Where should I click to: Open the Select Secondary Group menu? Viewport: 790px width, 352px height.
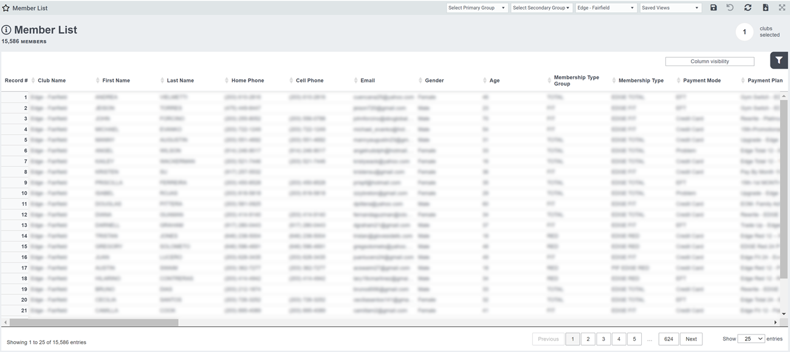(541, 7)
